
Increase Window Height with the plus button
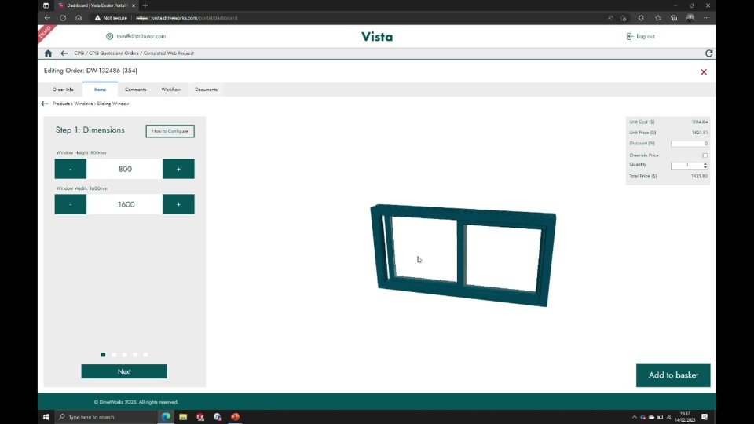tap(178, 169)
